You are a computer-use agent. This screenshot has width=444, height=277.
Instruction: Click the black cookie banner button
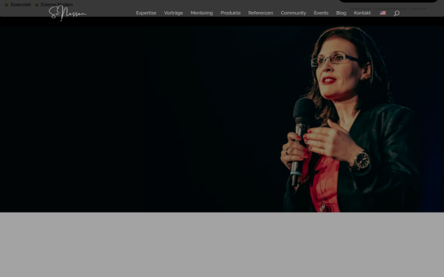coord(388,1)
